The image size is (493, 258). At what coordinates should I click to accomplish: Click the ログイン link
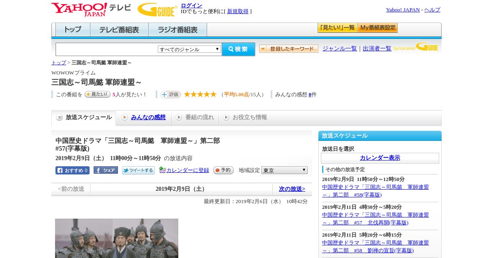[191, 5]
